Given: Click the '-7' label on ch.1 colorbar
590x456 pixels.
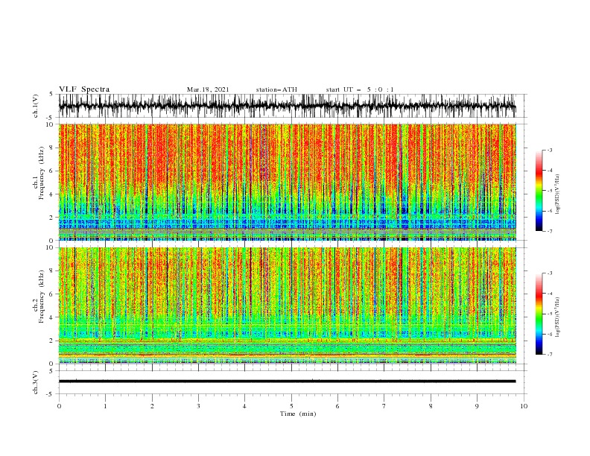Looking at the screenshot, I should 549,231.
